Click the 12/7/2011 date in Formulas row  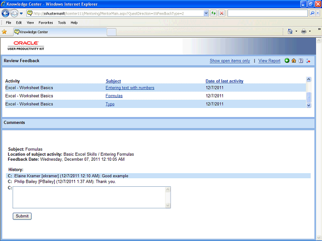point(214,96)
